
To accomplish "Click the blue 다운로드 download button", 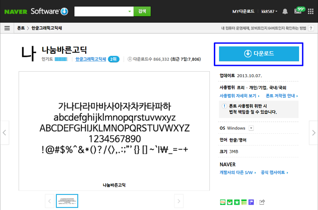I will [259, 54].
